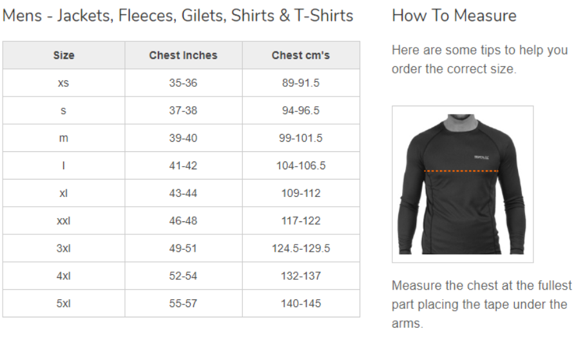Click the 117-122 cm cell
This screenshot has height=345, width=585.
(x=301, y=221)
